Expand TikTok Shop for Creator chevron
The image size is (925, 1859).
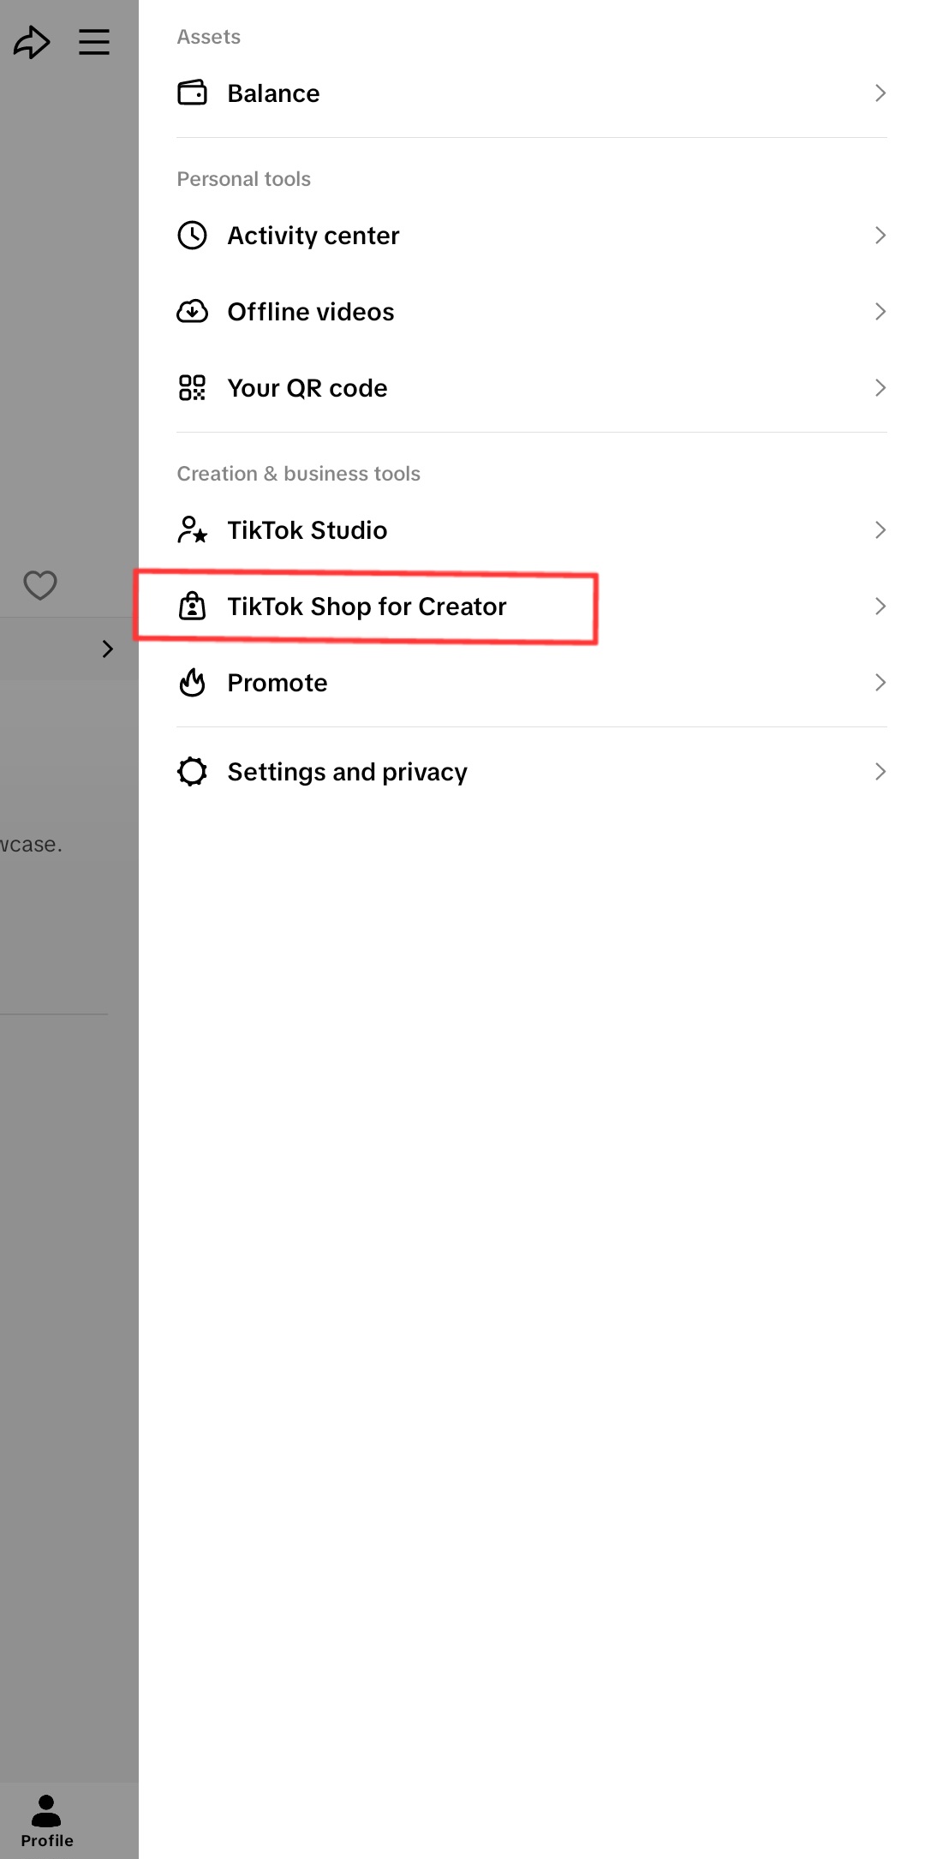pos(880,606)
